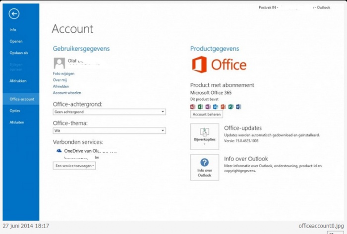
Task: Click the Microsoft Office 365 text
Action: (211, 93)
